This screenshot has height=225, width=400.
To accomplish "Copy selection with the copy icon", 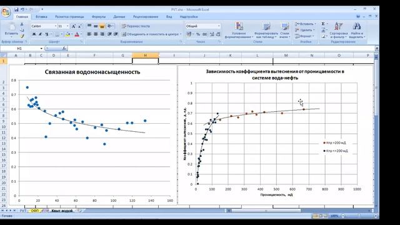I will 22,30.
